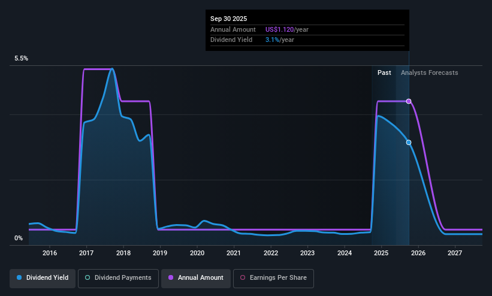Click the 3.1% dividend yield value
The image size is (492, 296).
tap(272, 40)
